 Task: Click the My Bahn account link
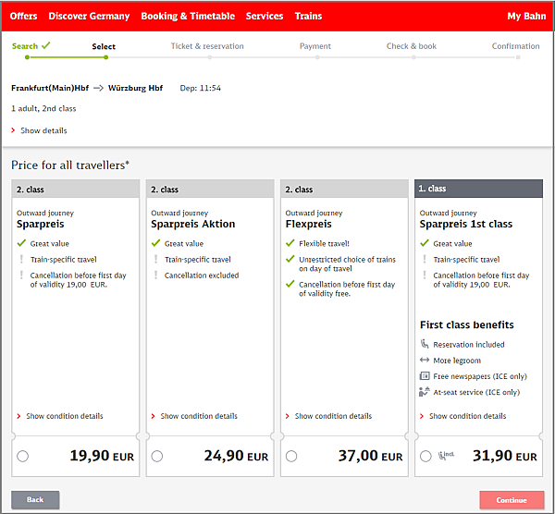tap(527, 17)
